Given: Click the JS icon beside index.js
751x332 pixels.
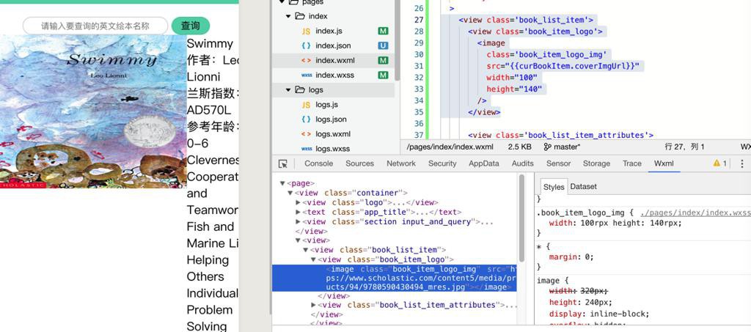Looking at the screenshot, I should pos(306,31).
